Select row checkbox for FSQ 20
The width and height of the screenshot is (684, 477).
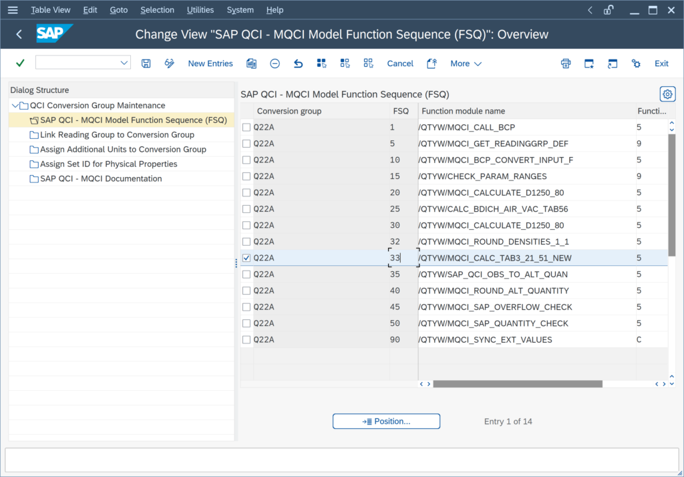click(x=246, y=192)
